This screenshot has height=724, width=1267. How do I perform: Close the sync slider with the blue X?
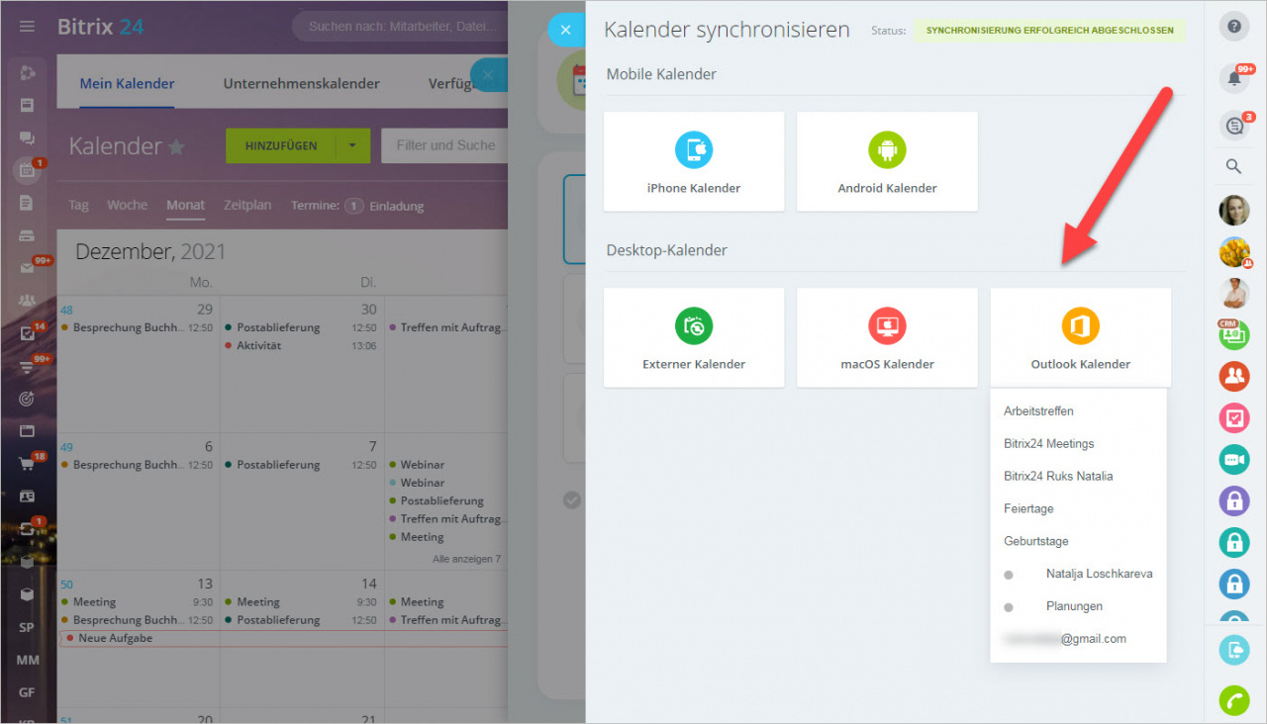[565, 30]
